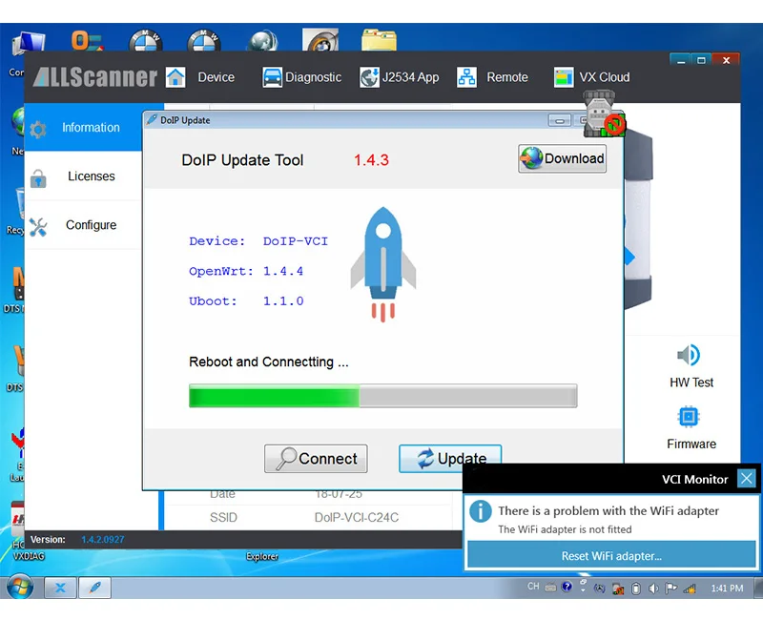The width and height of the screenshot is (763, 620).
Task: Click the Connect button
Action: coord(316,459)
